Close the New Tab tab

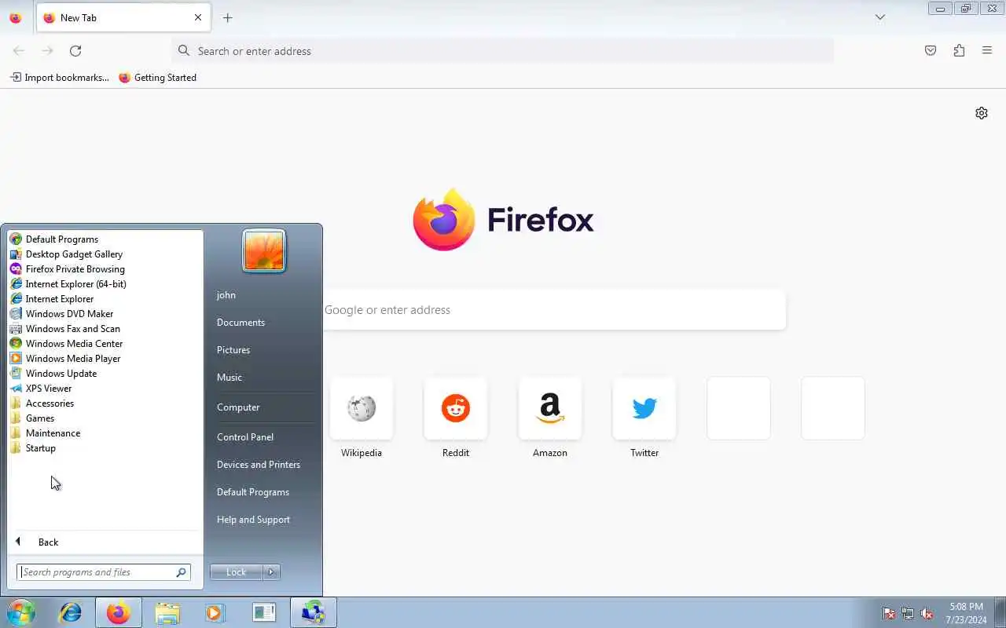198,17
